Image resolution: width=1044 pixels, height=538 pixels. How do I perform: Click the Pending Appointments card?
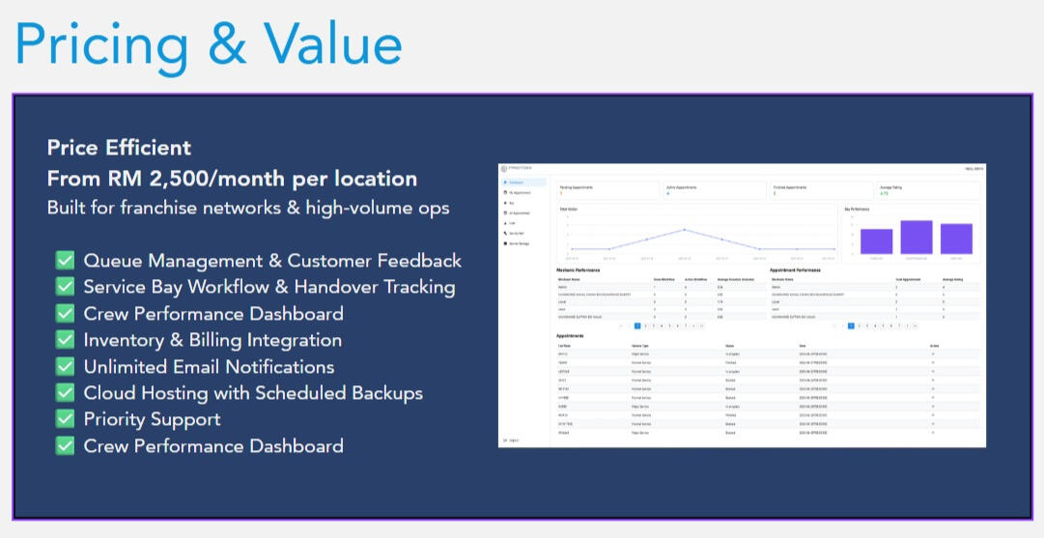(x=607, y=190)
